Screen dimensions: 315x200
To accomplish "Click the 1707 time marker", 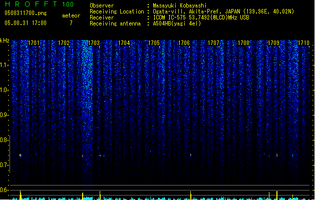I will click(213, 42).
